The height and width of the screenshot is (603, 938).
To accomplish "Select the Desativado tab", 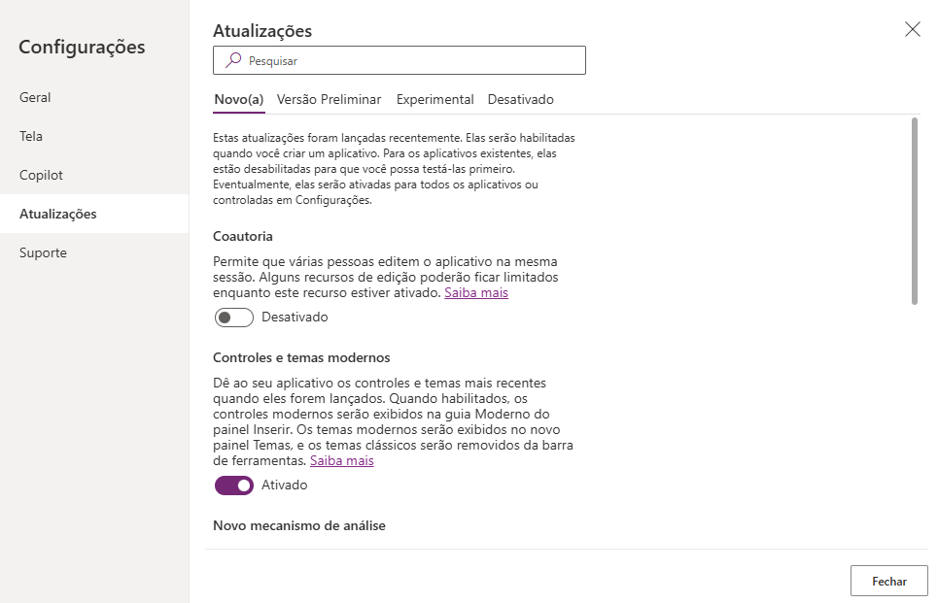I will coord(520,99).
